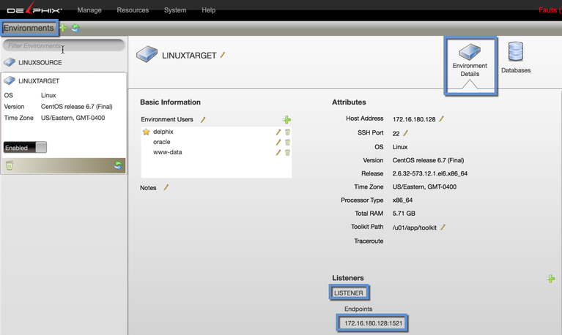Image resolution: width=562 pixels, height=335 pixels.
Task: Click the Delphix logo
Action: (x=34, y=9)
